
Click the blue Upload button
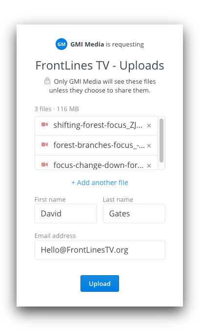pyautogui.click(x=100, y=284)
